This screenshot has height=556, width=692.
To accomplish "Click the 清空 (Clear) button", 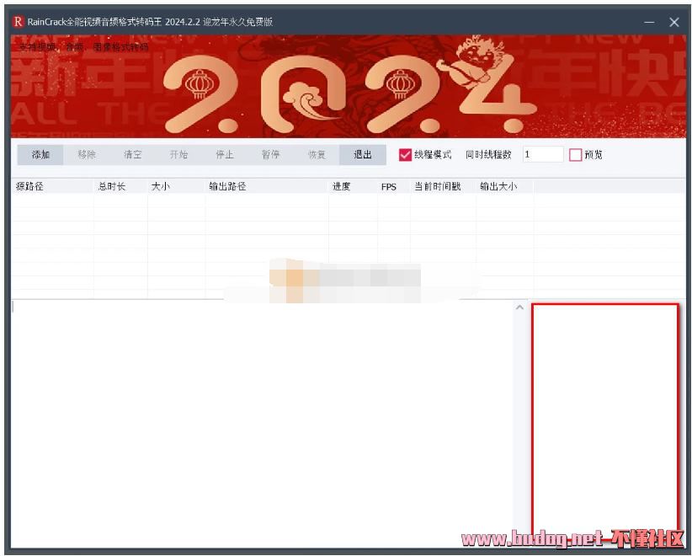I will click(132, 154).
